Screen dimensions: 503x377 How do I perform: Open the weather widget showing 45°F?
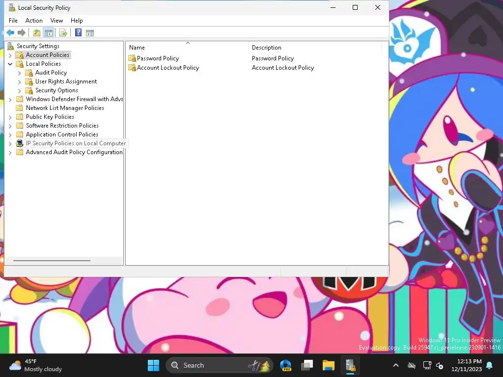[x=35, y=365]
